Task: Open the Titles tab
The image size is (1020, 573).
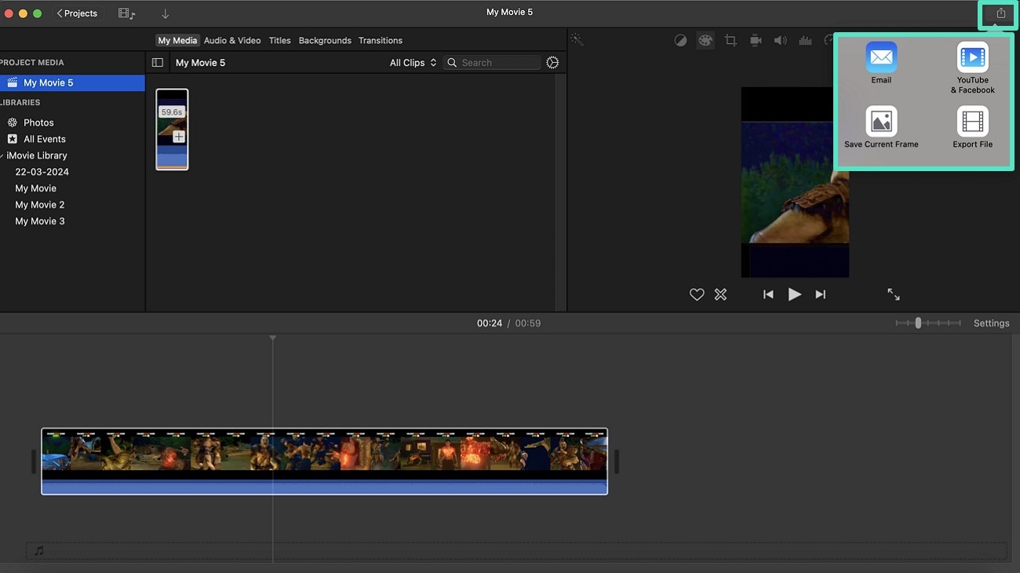Action: click(279, 40)
